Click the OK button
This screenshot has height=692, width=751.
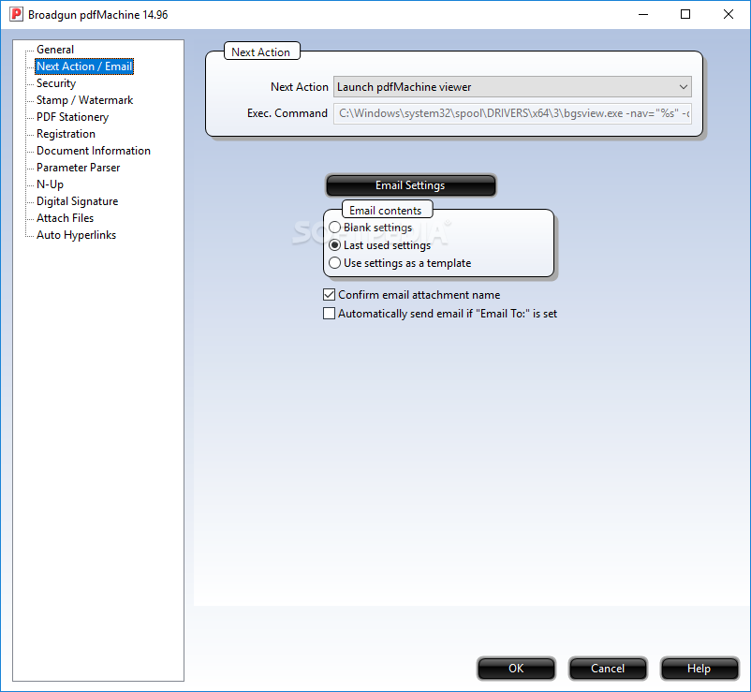(x=516, y=669)
